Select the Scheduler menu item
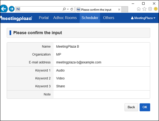 (x=90, y=18)
